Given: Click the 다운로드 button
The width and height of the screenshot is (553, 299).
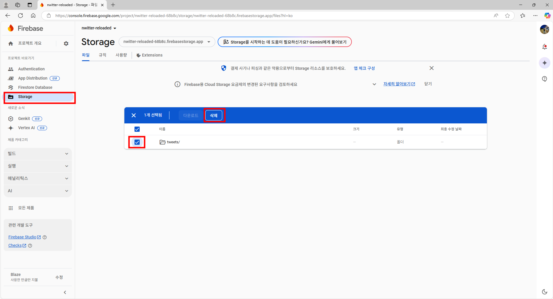Looking at the screenshot, I should 191,115.
